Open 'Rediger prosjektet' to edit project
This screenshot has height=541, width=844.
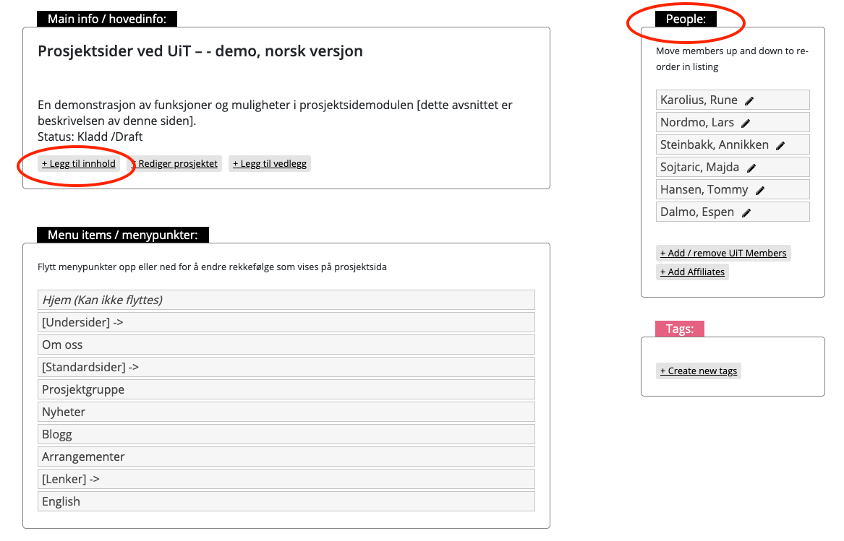point(176,163)
